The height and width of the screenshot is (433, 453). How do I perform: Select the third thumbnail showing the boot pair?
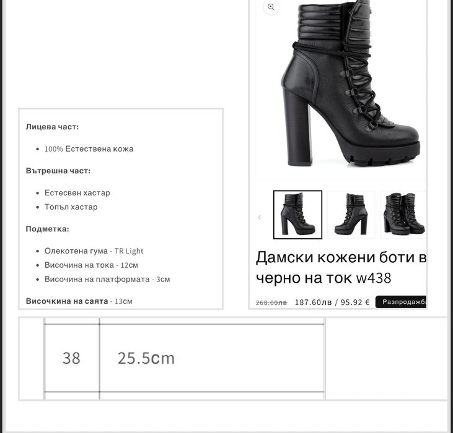tap(403, 215)
